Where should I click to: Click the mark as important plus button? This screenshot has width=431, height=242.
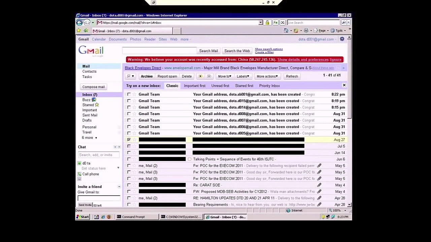tap(200, 76)
